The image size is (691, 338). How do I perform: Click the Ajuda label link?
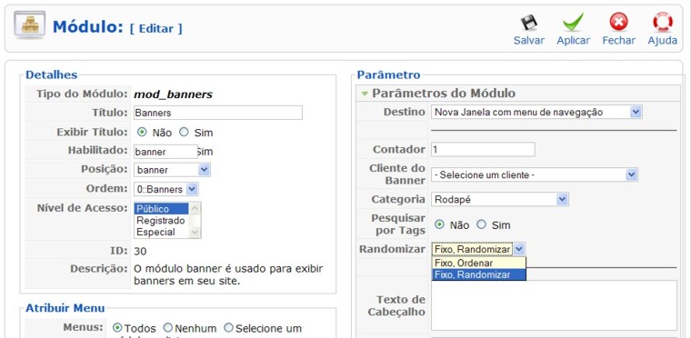click(x=662, y=40)
